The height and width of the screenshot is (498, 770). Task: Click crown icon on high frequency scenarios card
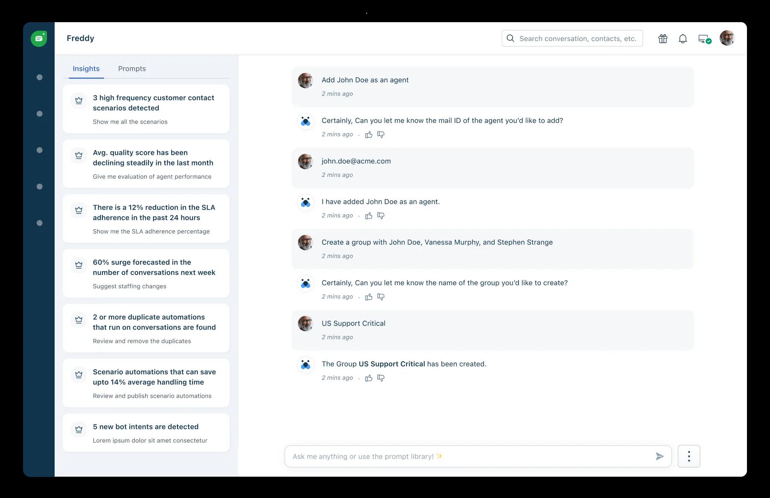coord(79,101)
